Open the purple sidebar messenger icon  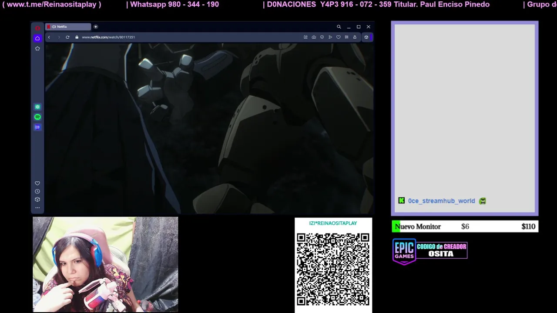(x=37, y=127)
